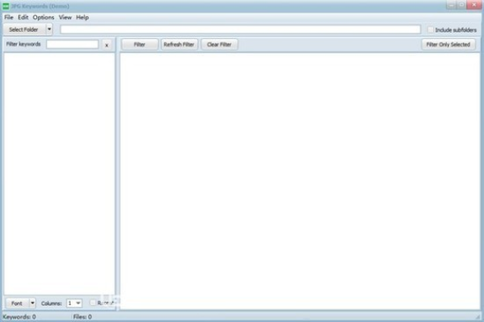
Task: Open the Help menu
Action: pyautogui.click(x=82, y=18)
